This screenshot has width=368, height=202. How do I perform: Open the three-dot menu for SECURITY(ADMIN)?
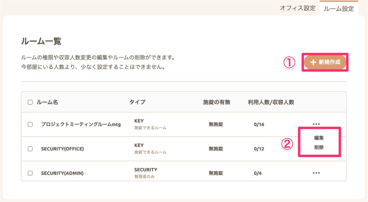coord(316,173)
